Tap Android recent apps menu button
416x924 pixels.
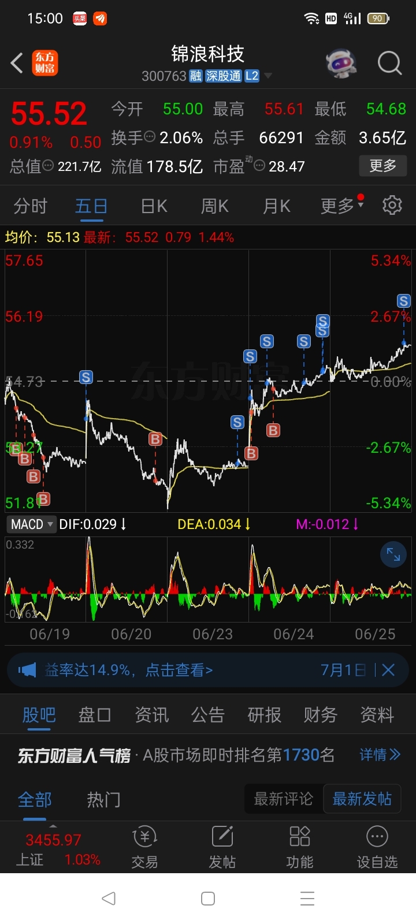pyautogui.click(x=307, y=899)
